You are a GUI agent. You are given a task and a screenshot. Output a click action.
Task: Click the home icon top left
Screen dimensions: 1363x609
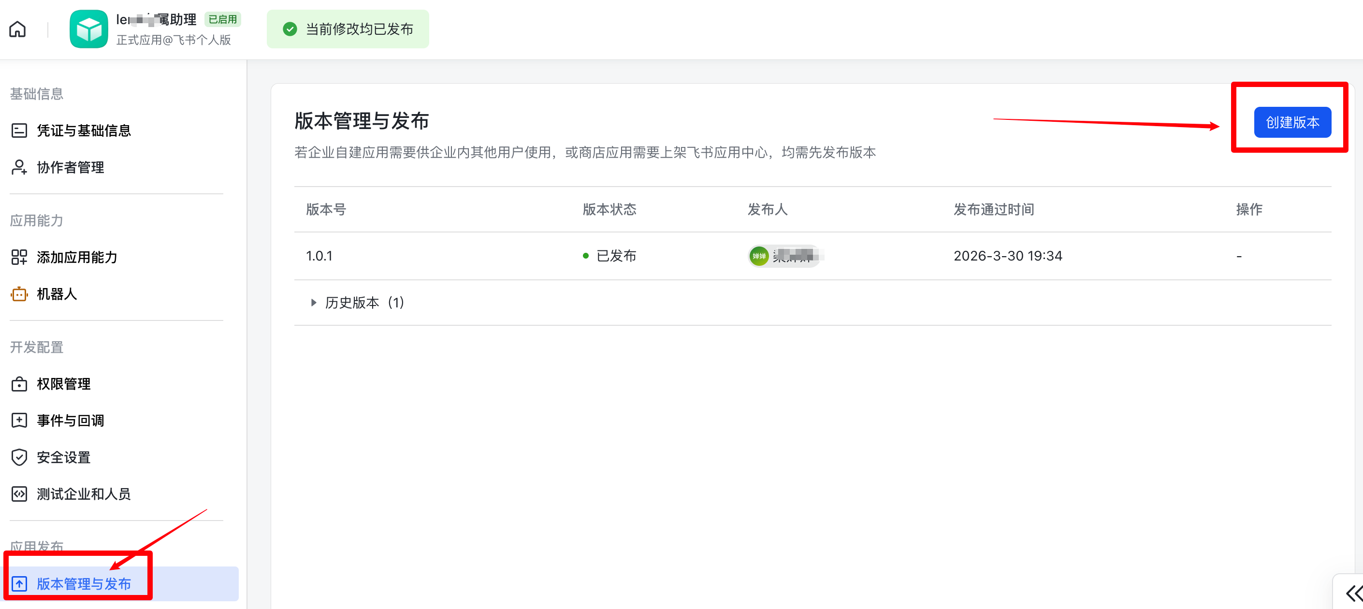[x=16, y=29]
